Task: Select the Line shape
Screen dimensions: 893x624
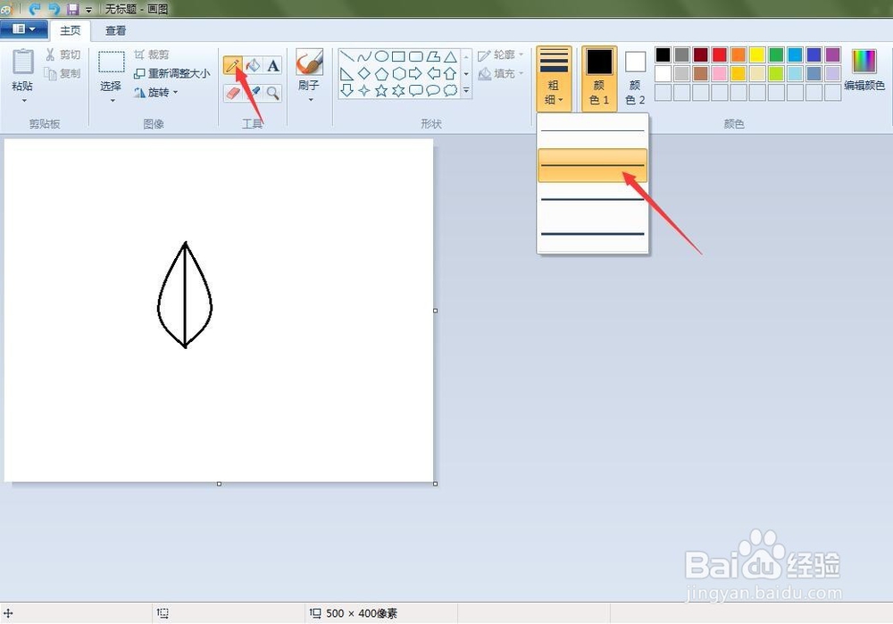Action: (x=346, y=56)
